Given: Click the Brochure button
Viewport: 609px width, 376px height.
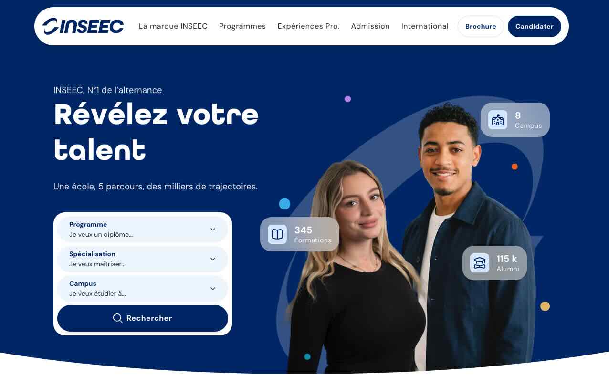Looking at the screenshot, I should click(481, 26).
